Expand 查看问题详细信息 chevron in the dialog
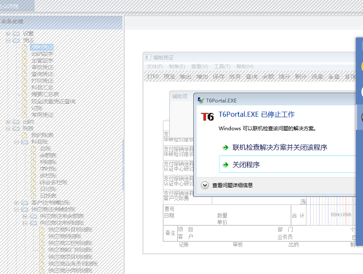This screenshot has width=363, height=274. (x=205, y=185)
